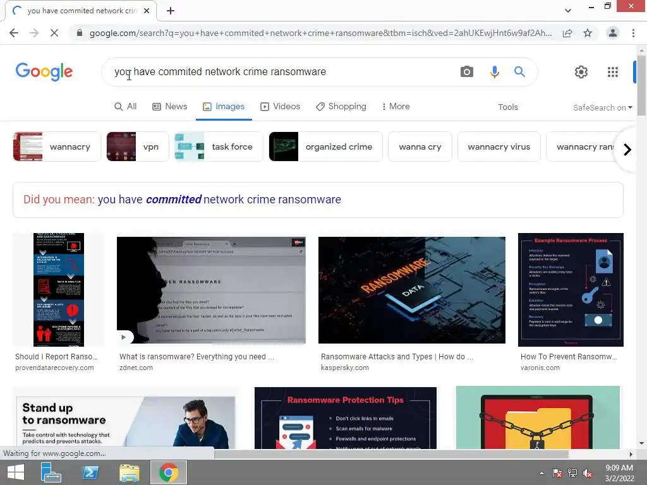Bookmark this page with the star icon
This screenshot has height=485, width=647.
tap(588, 33)
